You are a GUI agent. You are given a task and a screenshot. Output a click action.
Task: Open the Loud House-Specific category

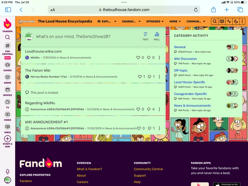point(190,82)
